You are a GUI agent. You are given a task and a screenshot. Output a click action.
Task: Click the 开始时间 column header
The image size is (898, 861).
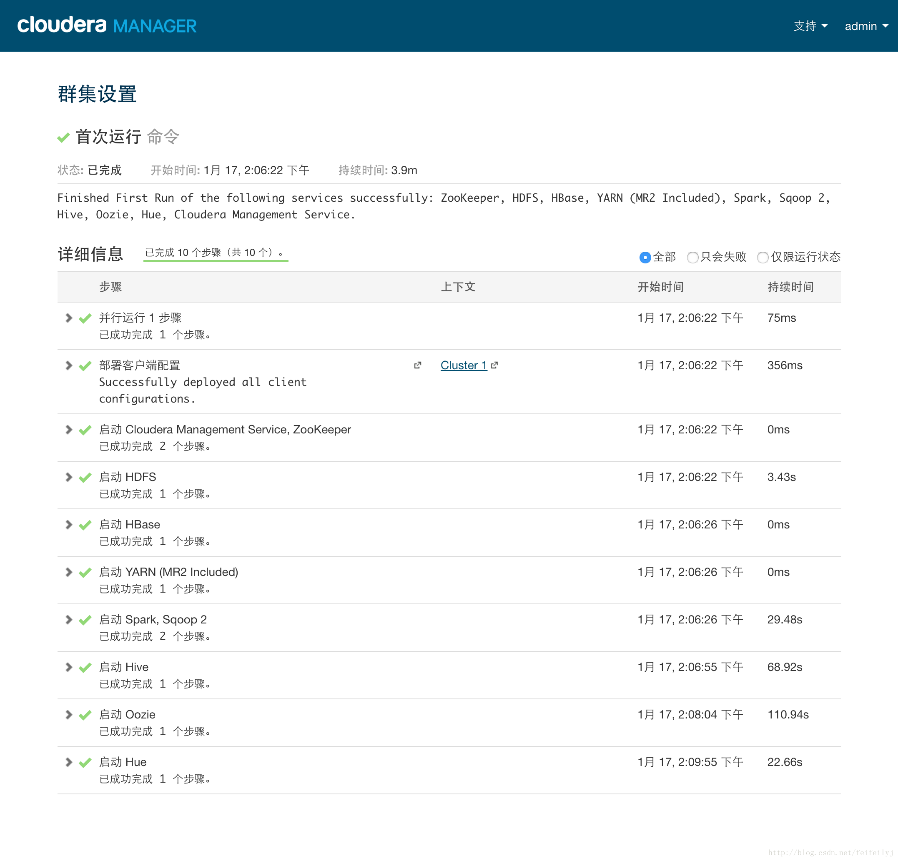click(661, 287)
